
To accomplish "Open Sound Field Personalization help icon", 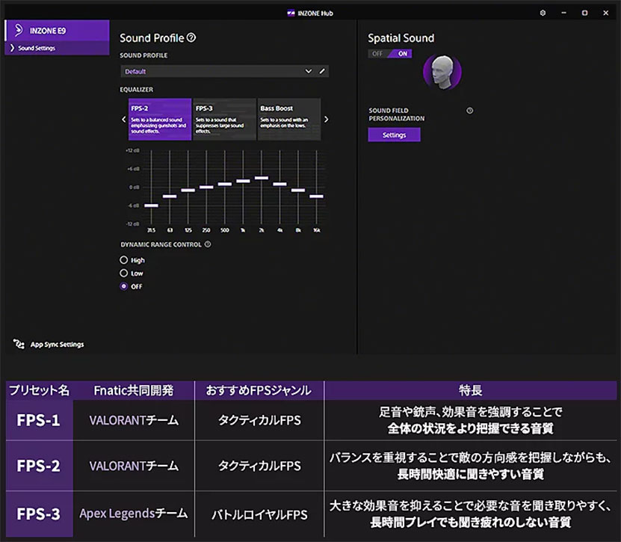I will [x=470, y=111].
